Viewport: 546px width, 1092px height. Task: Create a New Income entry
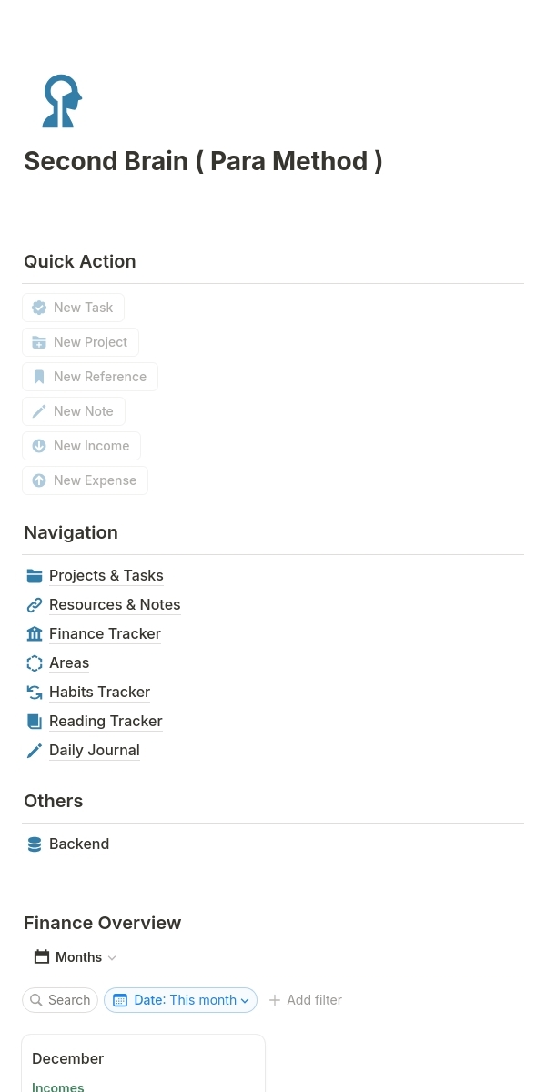[80, 446]
